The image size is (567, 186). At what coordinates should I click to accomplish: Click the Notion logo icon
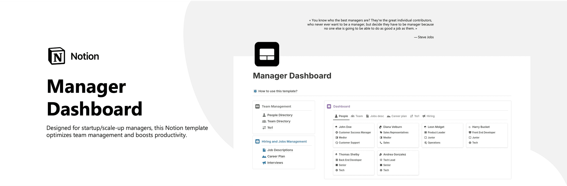click(57, 56)
